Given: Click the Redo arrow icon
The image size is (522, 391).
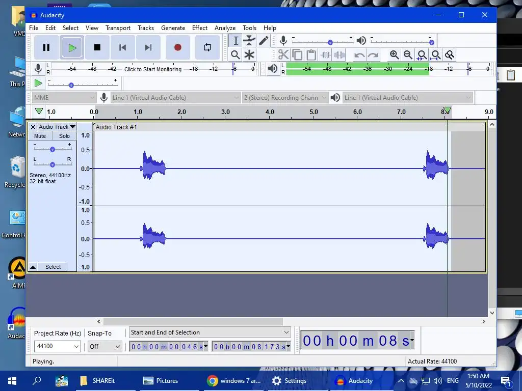Looking at the screenshot, I should [x=373, y=54].
